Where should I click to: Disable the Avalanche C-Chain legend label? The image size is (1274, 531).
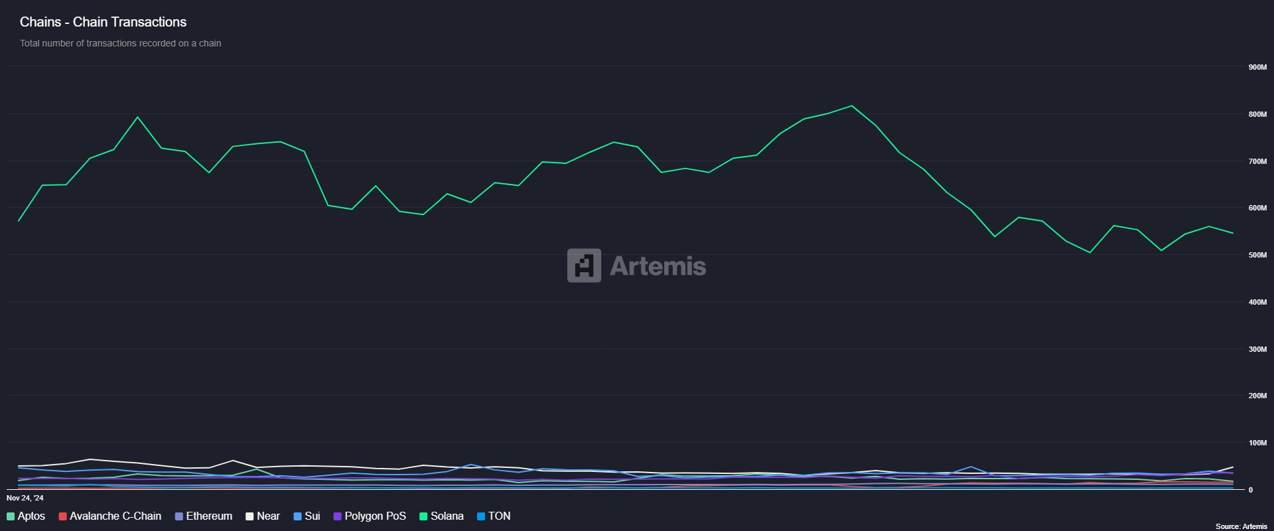click(115, 516)
